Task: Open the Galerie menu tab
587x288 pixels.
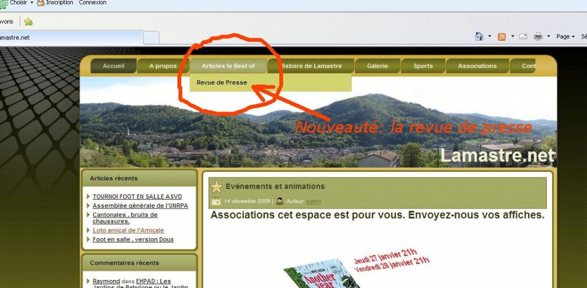Action: pyautogui.click(x=377, y=66)
